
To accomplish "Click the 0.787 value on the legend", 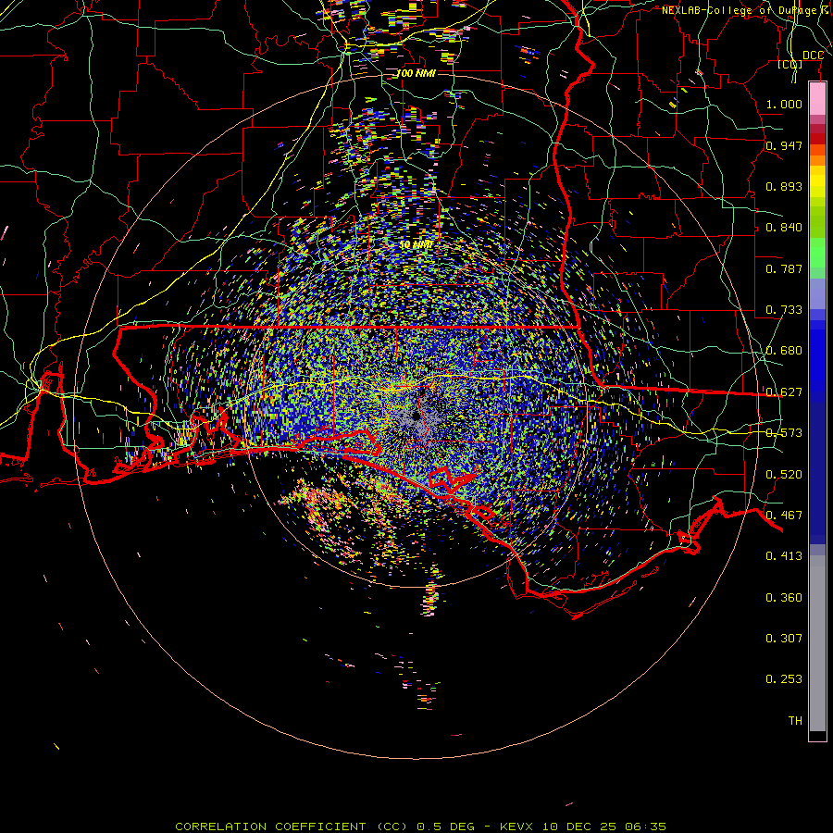I will coord(784,268).
